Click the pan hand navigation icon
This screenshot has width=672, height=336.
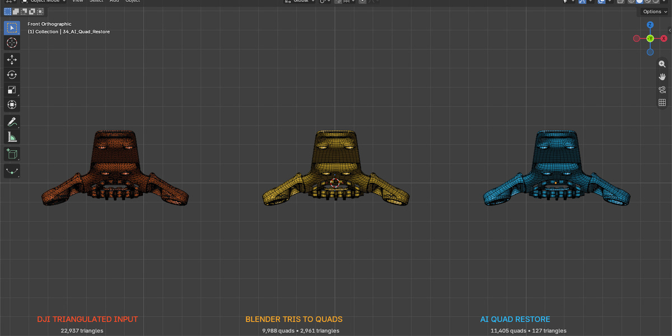click(662, 77)
